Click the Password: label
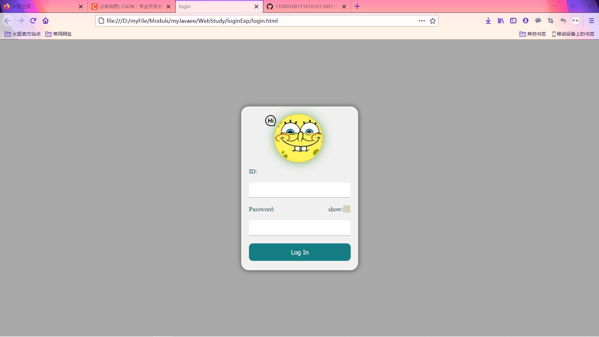Image resolution: width=599 pixels, height=337 pixels. click(262, 209)
